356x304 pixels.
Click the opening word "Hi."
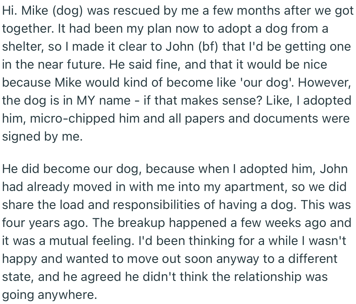click(10, 11)
